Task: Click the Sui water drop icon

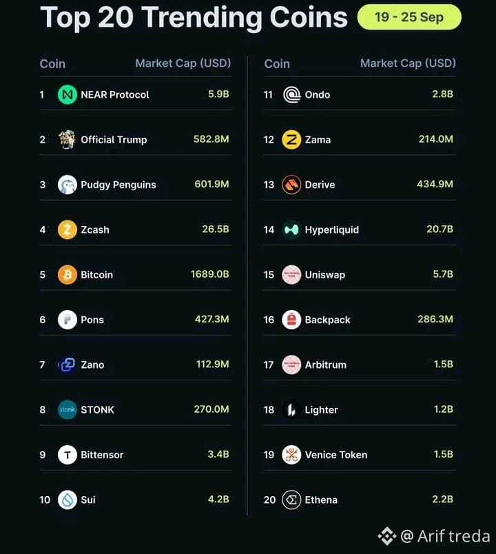Action: (x=67, y=500)
